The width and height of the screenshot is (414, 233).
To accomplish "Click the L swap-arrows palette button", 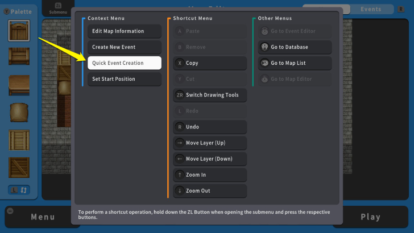I will pyautogui.click(x=19, y=190).
